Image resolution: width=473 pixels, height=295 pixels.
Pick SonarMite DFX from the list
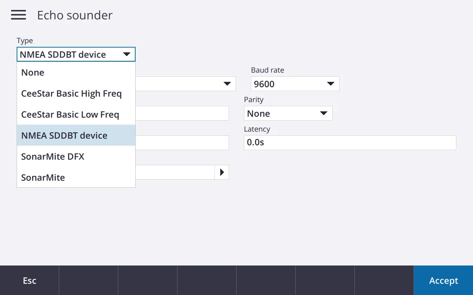coord(76,156)
